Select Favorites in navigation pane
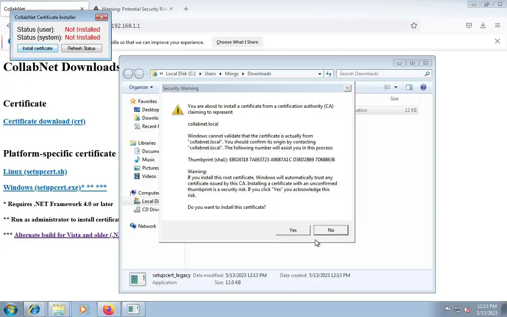Viewport: 507px width, 317px height. click(147, 101)
